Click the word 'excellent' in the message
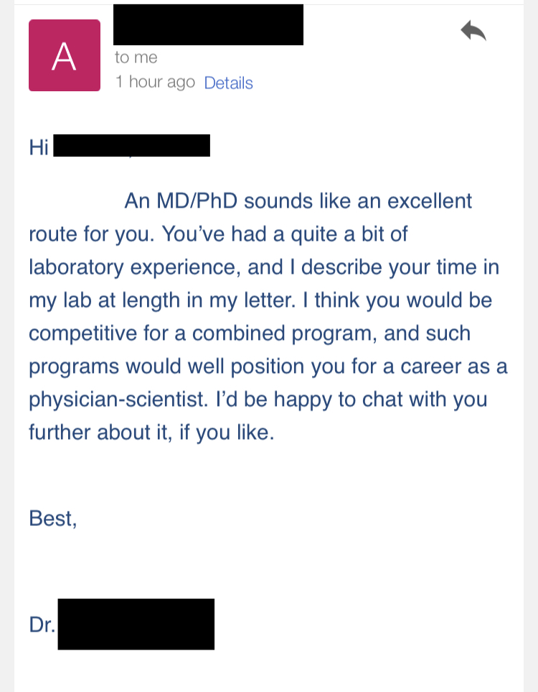The image size is (538, 692). 430,200
